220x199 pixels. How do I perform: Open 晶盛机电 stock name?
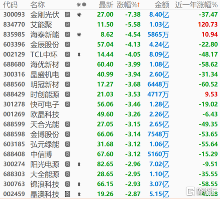pos(45,74)
